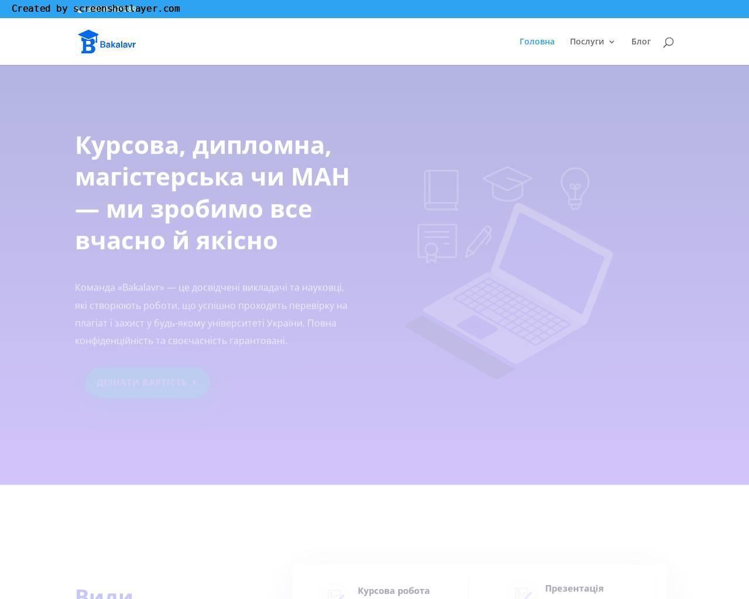This screenshot has height=599, width=749.
Task: Click the Bakalavr wordmark text
Action: coord(118,44)
